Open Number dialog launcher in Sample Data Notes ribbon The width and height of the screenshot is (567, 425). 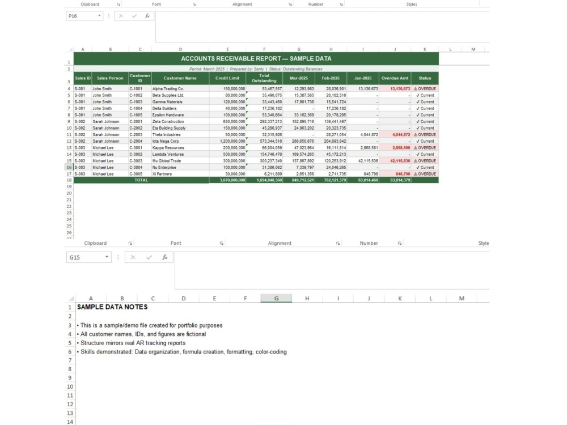coord(400,243)
